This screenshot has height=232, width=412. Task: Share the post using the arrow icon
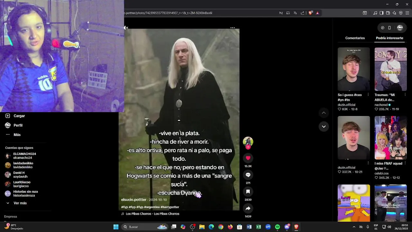tap(248, 208)
